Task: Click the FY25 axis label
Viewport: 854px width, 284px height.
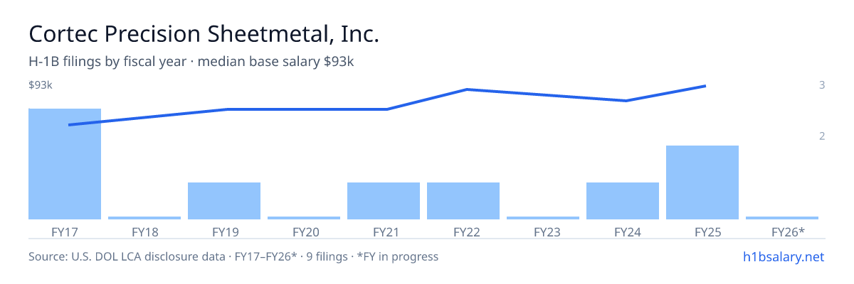Action: coord(702,231)
